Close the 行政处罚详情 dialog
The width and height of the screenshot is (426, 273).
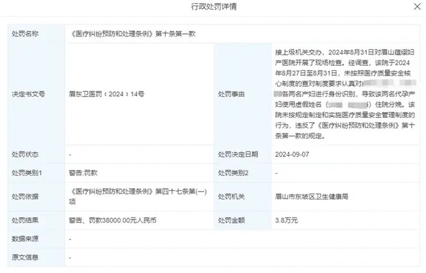click(x=416, y=7)
